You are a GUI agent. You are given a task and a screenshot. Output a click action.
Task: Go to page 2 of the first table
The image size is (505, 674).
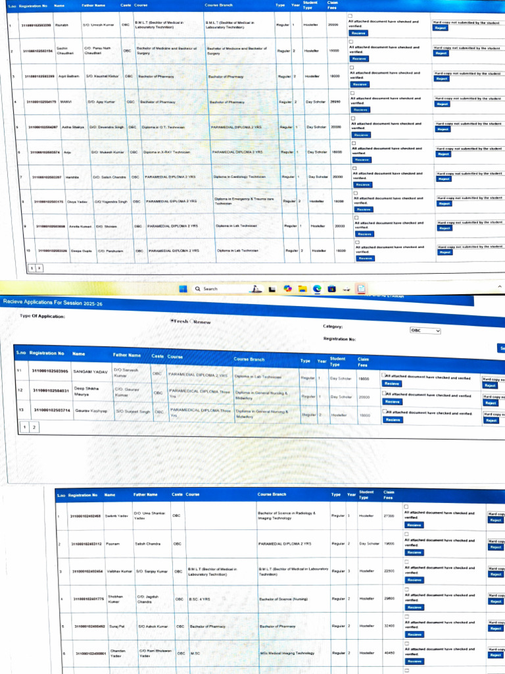pyautogui.click(x=39, y=269)
